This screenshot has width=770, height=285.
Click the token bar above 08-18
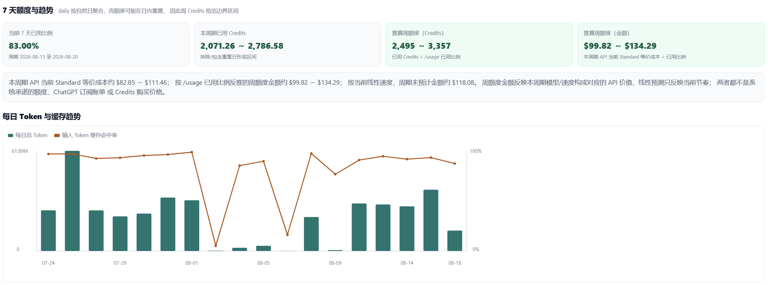tap(455, 241)
